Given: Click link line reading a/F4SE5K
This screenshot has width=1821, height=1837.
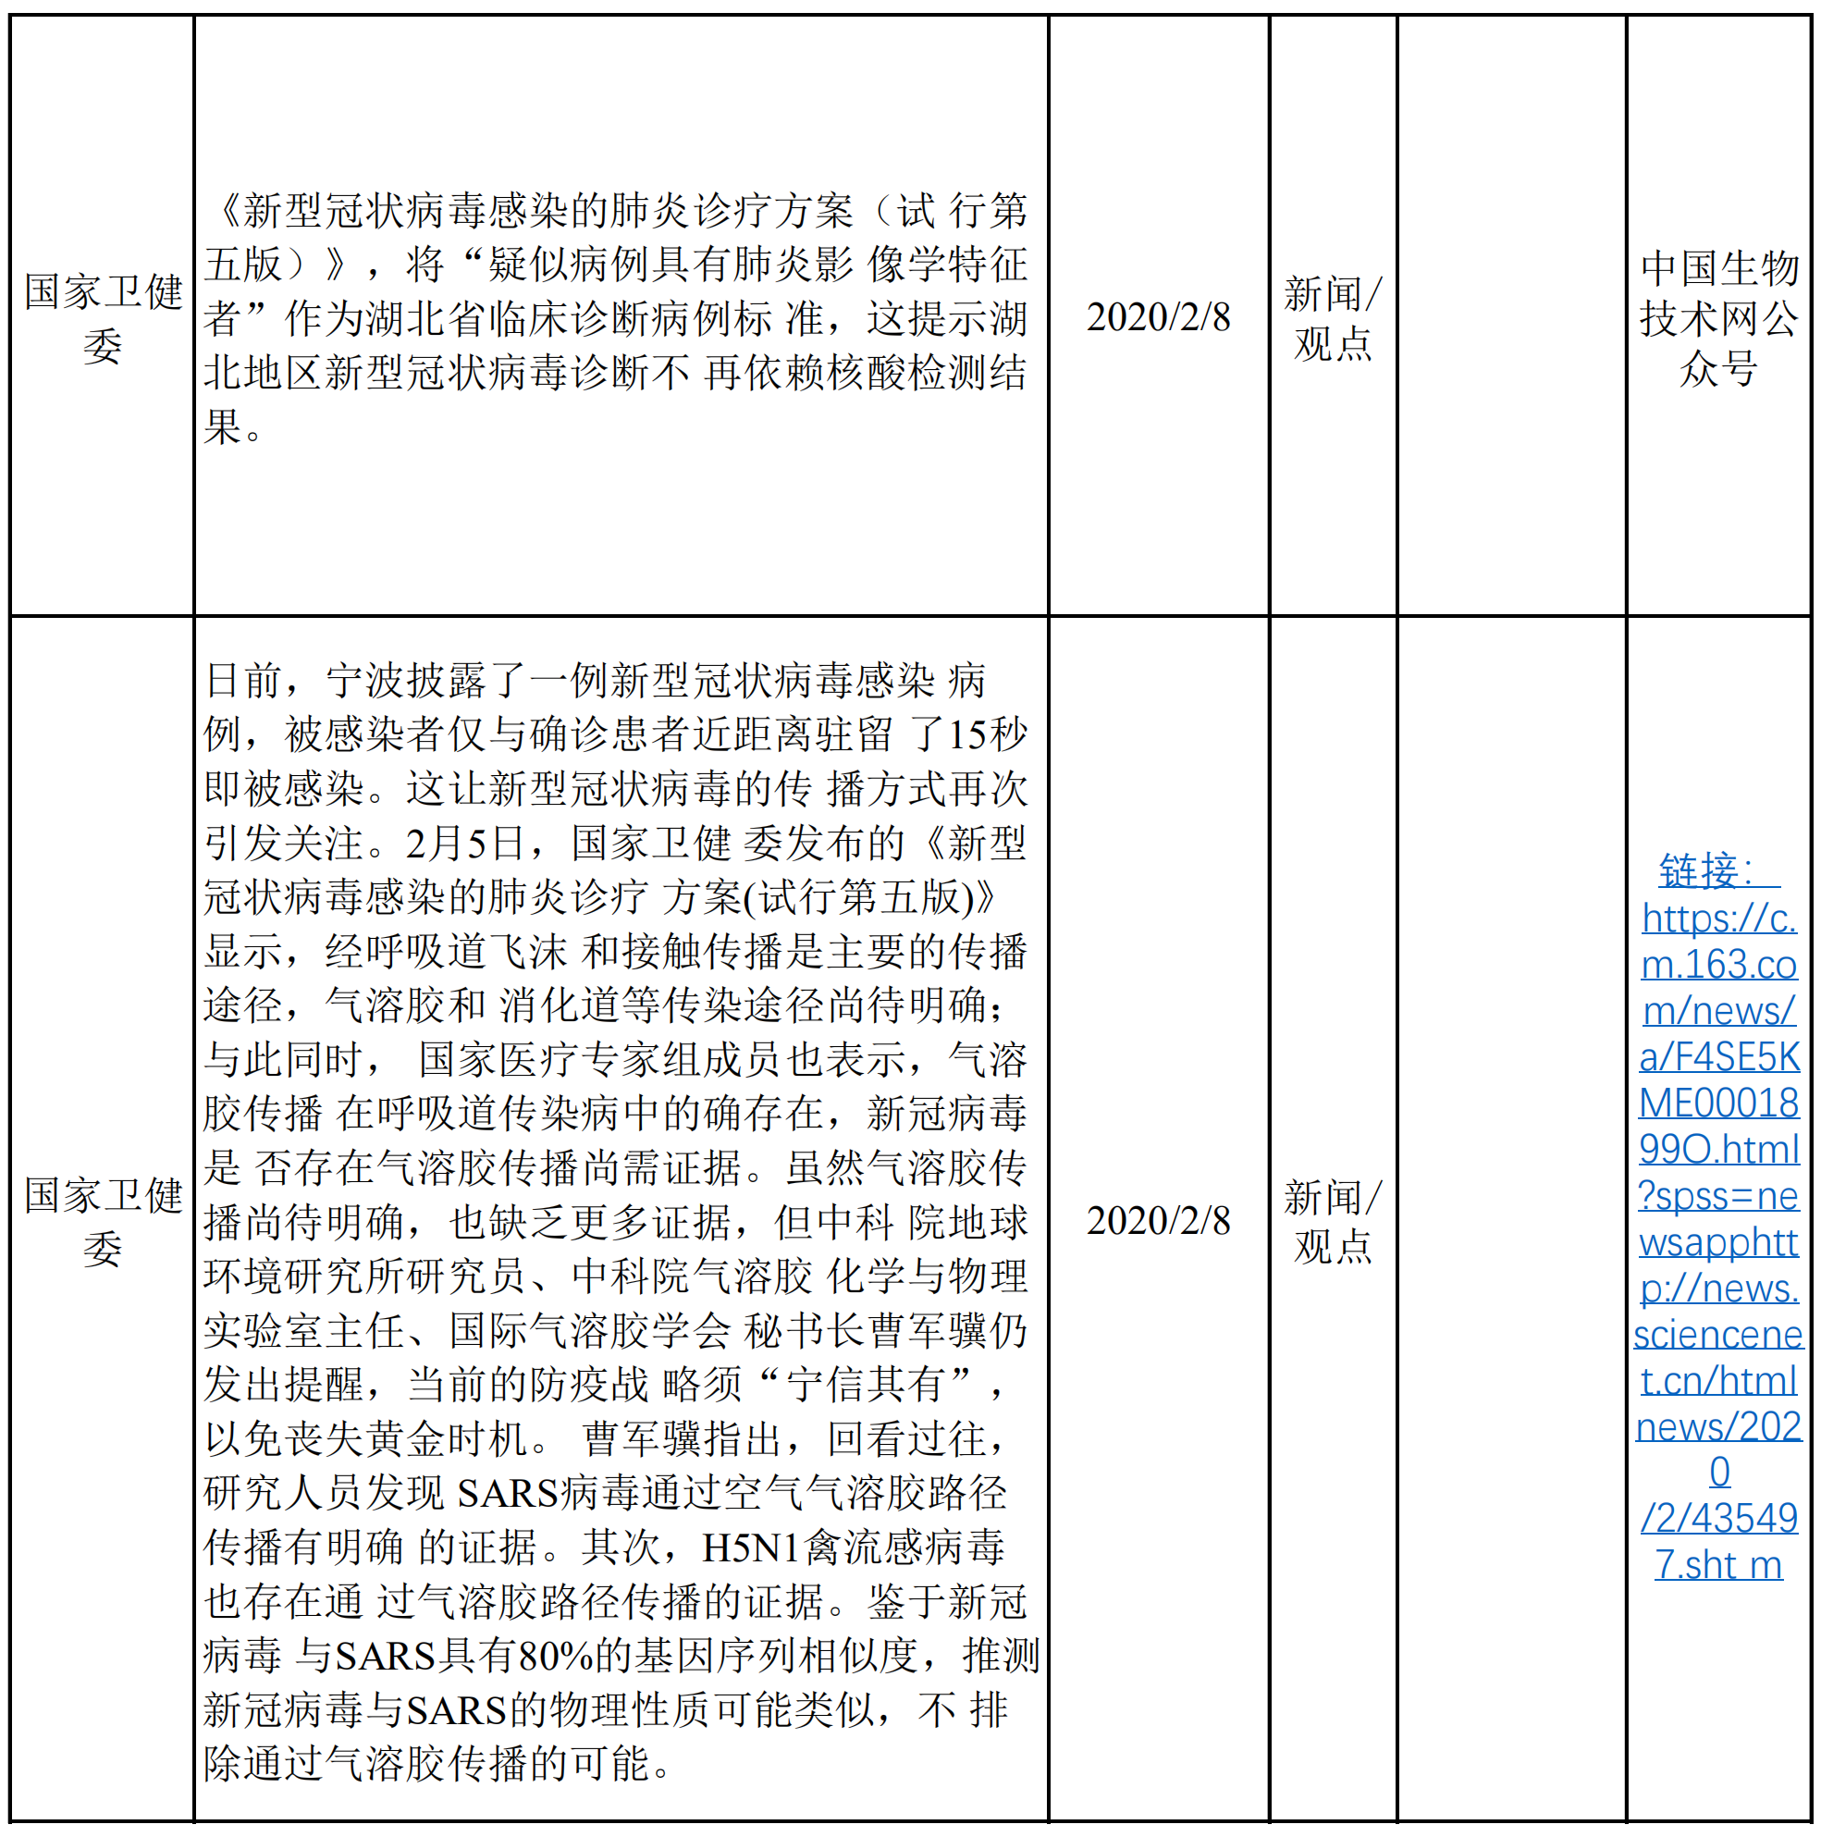Looking at the screenshot, I should [x=1717, y=1056].
